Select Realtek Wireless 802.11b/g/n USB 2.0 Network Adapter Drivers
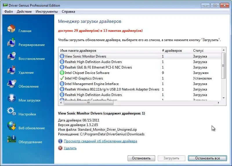232x166 pixels. [140, 89]
